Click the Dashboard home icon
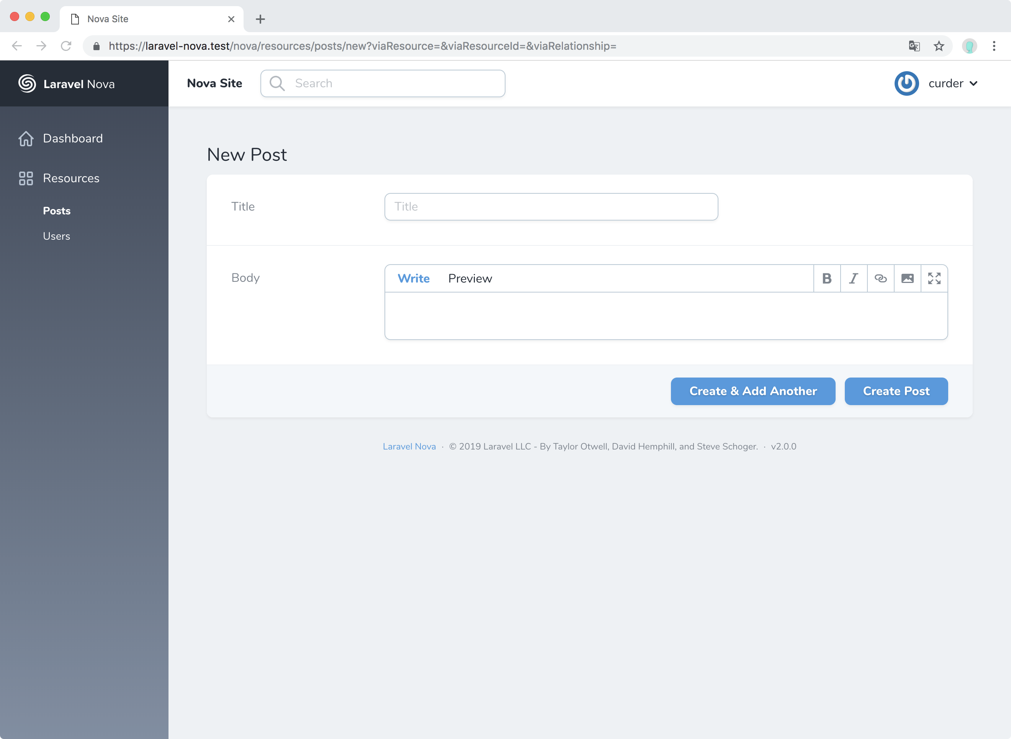The width and height of the screenshot is (1011, 739). click(26, 139)
